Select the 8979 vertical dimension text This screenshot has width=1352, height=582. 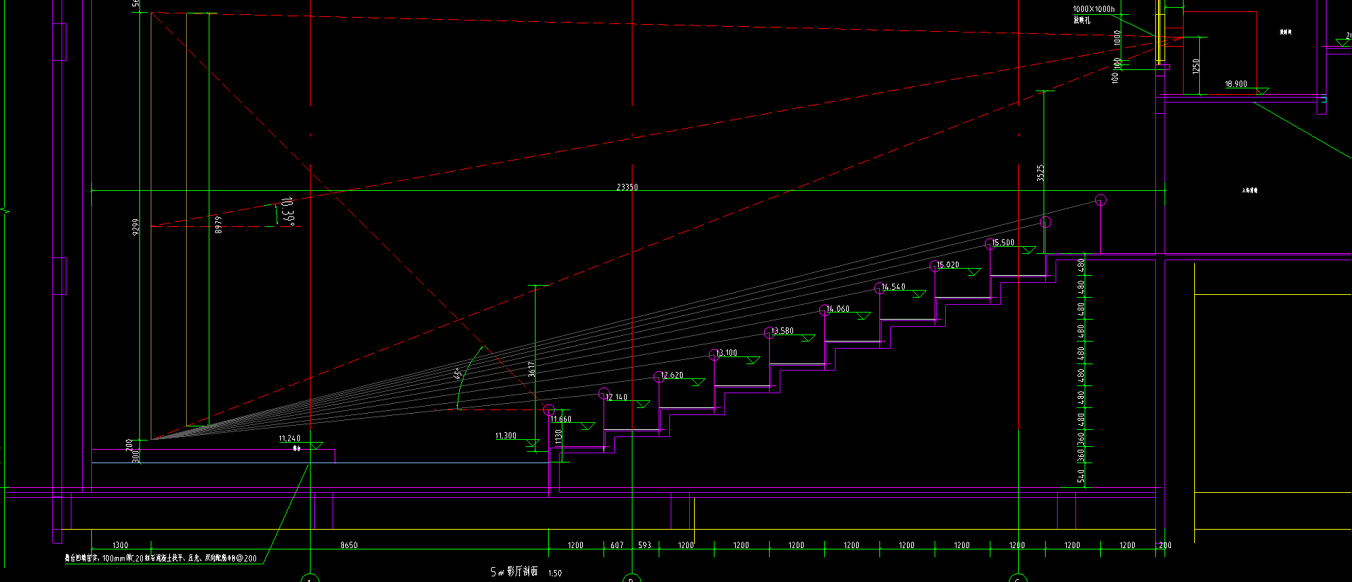point(218,224)
